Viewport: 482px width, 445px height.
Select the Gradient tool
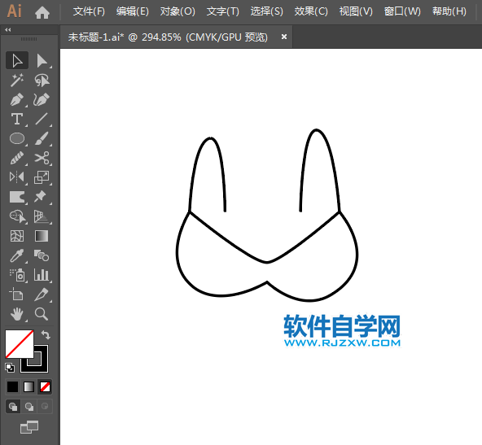tap(42, 236)
